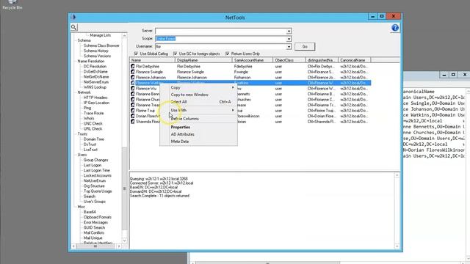Open the Scope dropdown arrow
Image resolution: width=470 pixels, height=264 pixels.
(289, 39)
